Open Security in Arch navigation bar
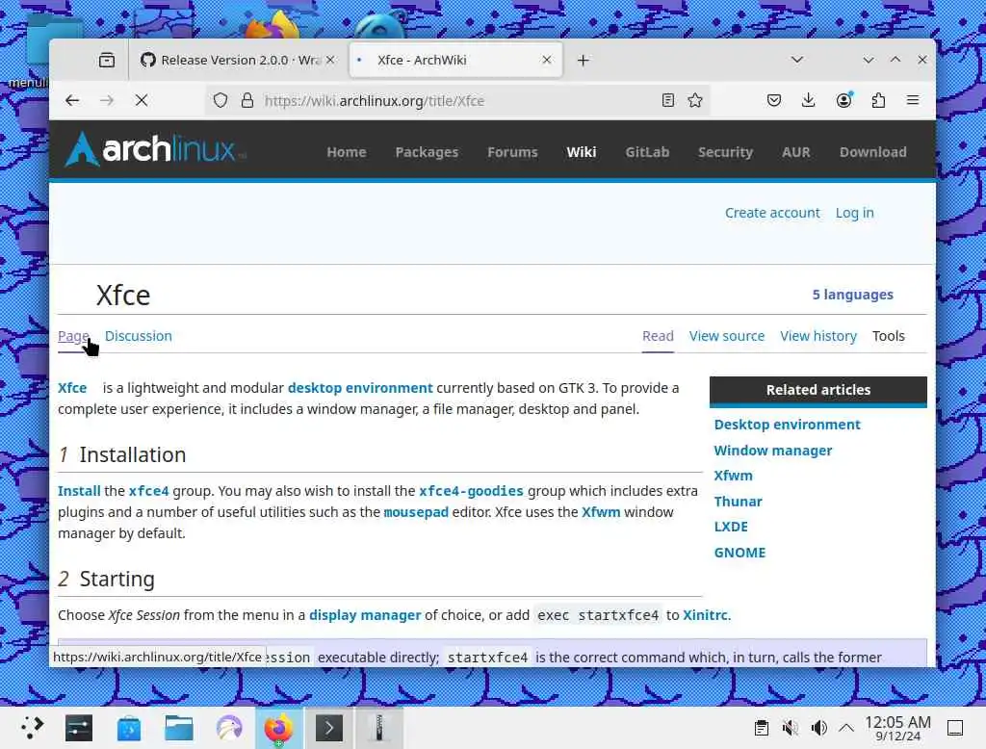 click(x=725, y=152)
